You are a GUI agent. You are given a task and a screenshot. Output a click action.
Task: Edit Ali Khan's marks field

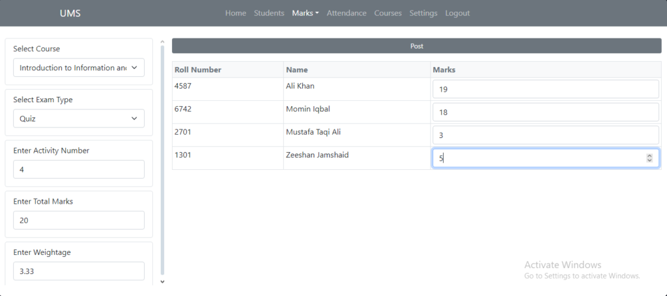click(x=546, y=90)
